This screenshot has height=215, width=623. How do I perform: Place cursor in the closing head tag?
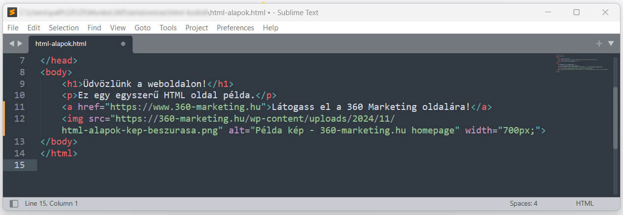coord(59,61)
